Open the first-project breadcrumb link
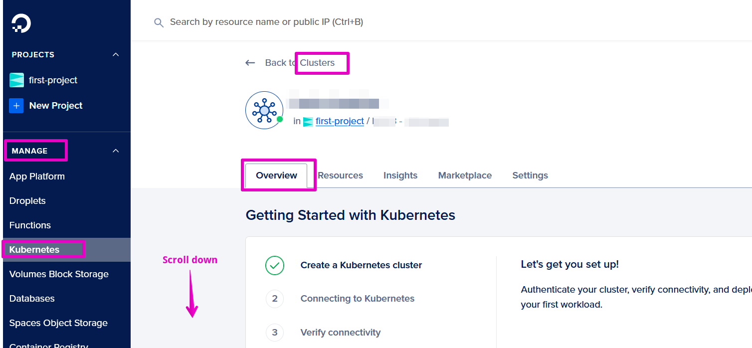Screen dimensions: 752x348 340,121
